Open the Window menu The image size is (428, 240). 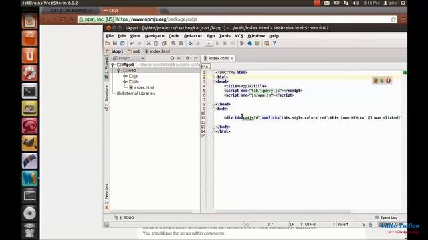point(256,36)
